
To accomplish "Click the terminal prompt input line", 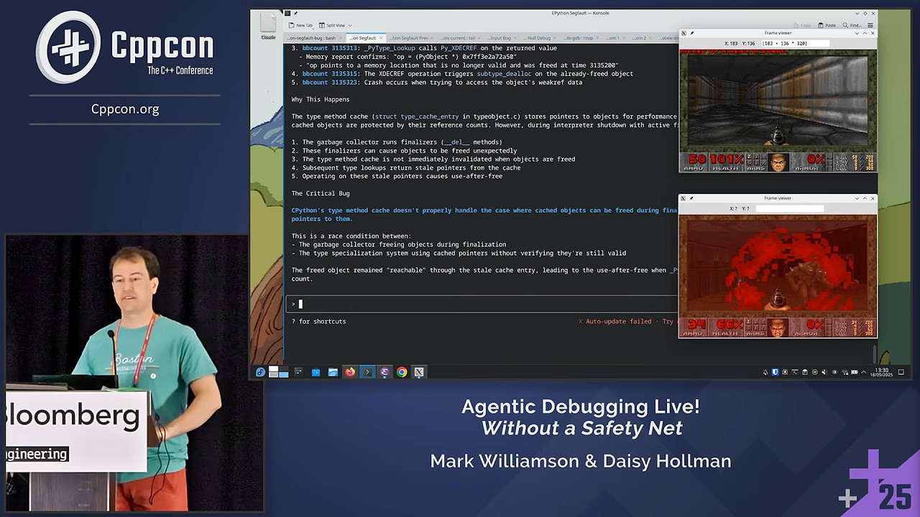I will point(482,304).
